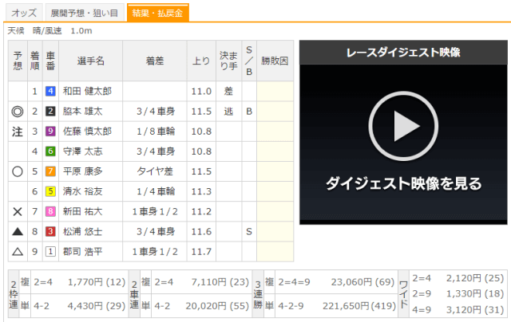Click filled triangle mark for 松浦 悠士
This screenshot has height=322, width=511.
[18, 232]
